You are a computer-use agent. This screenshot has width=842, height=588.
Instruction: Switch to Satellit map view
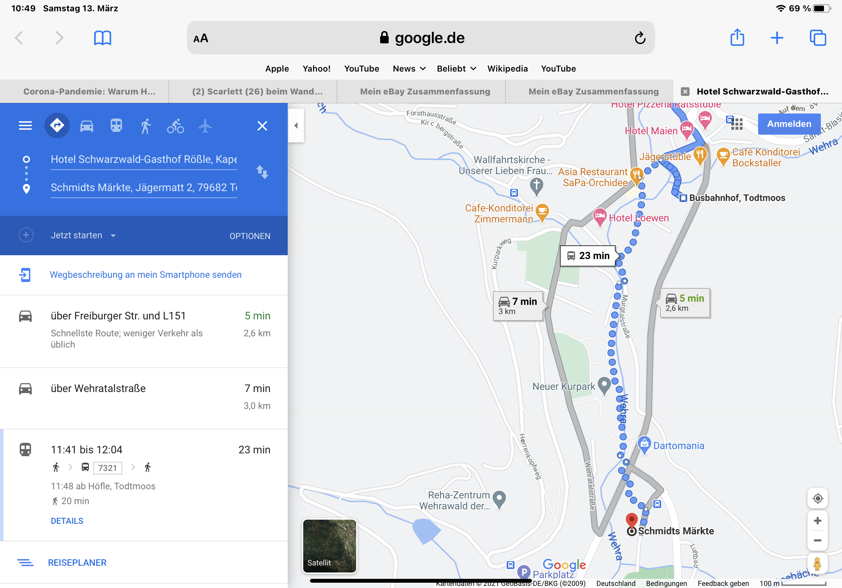[x=329, y=546]
